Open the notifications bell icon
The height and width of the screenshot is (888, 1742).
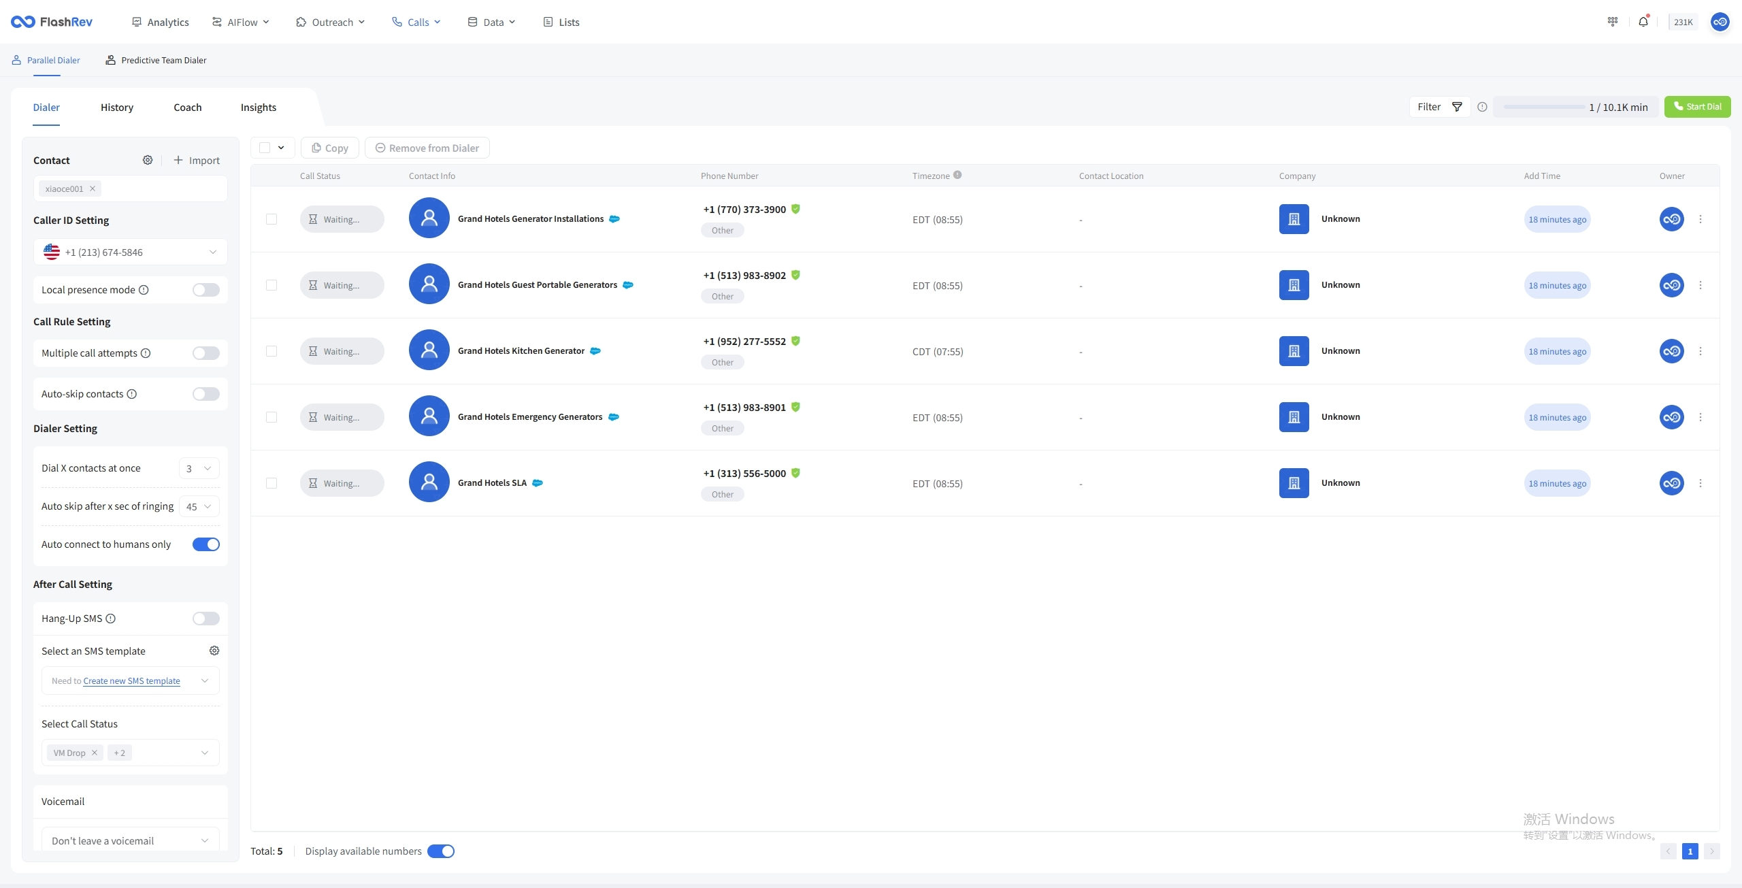pyautogui.click(x=1643, y=22)
